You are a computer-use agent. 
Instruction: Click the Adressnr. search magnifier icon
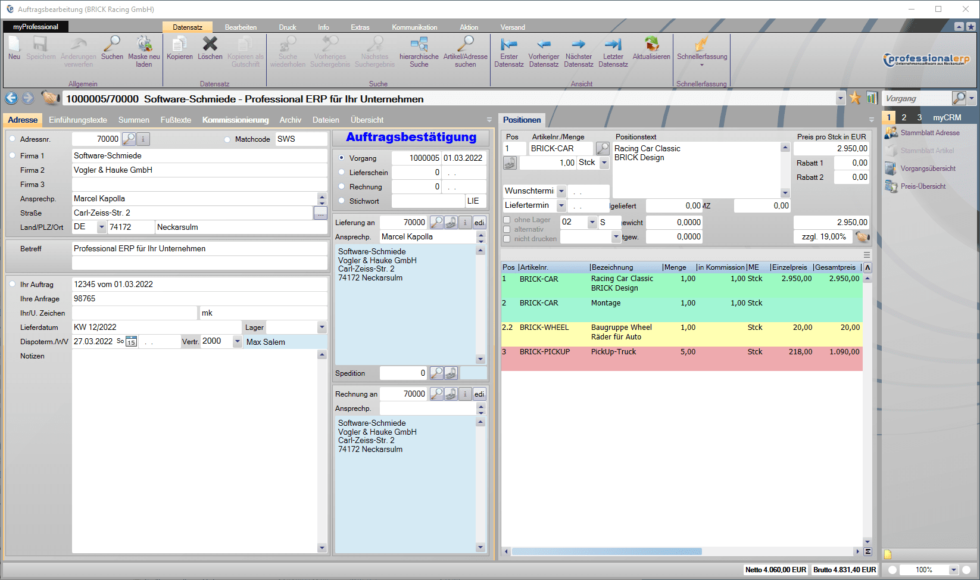[x=129, y=139]
